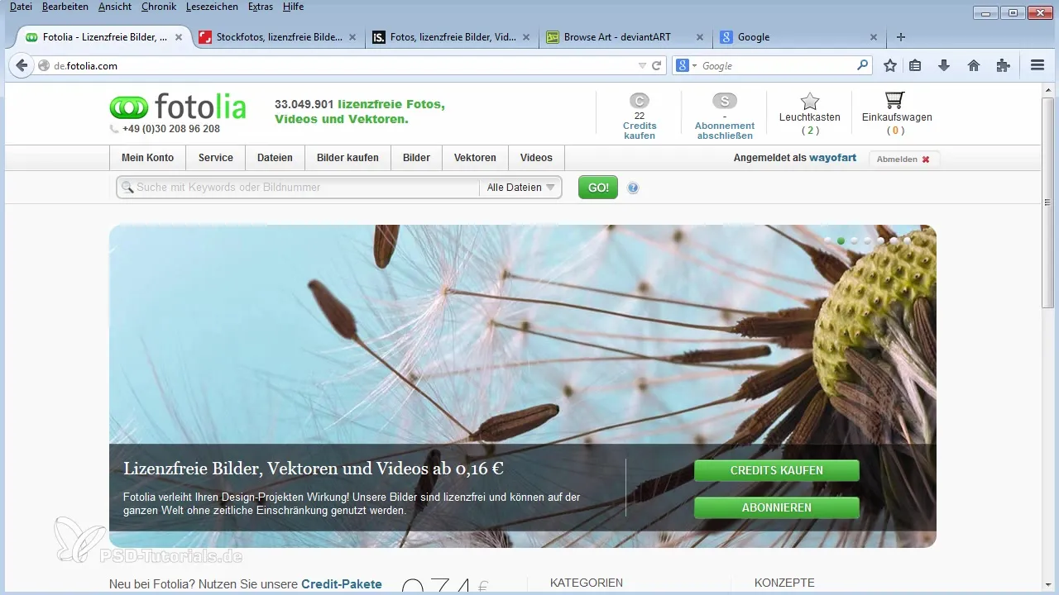Open a new tab with the plus button
The height and width of the screenshot is (595, 1059).
click(901, 37)
